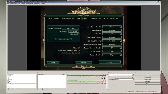The width and height of the screenshot is (168, 94).
Task: Open the Water Quality dropdown
Action: pyautogui.click(x=112, y=51)
